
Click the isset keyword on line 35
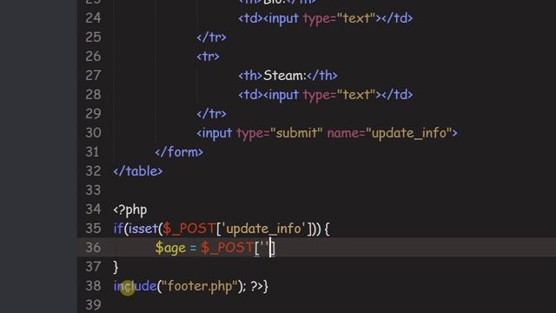pyautogui.click(x=142, y=229)
